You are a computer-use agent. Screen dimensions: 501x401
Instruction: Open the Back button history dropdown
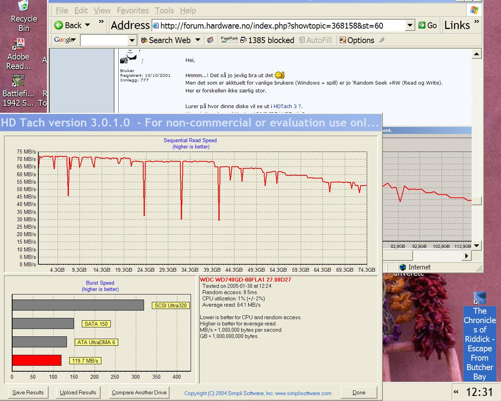pos(88,25)
